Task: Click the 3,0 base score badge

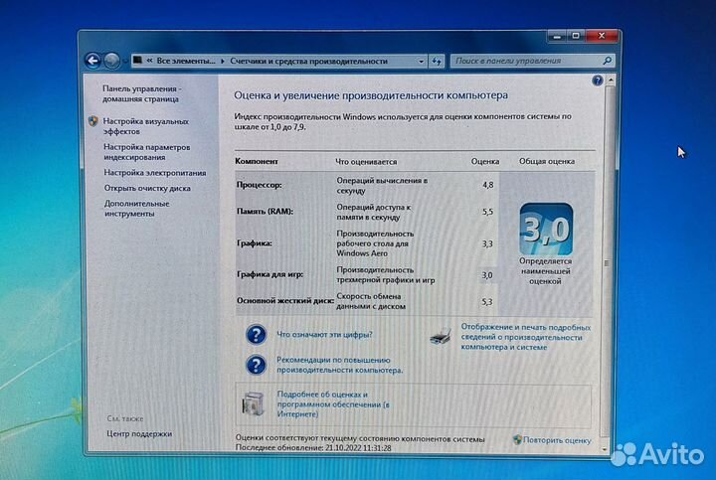Action: coord(546,229)
